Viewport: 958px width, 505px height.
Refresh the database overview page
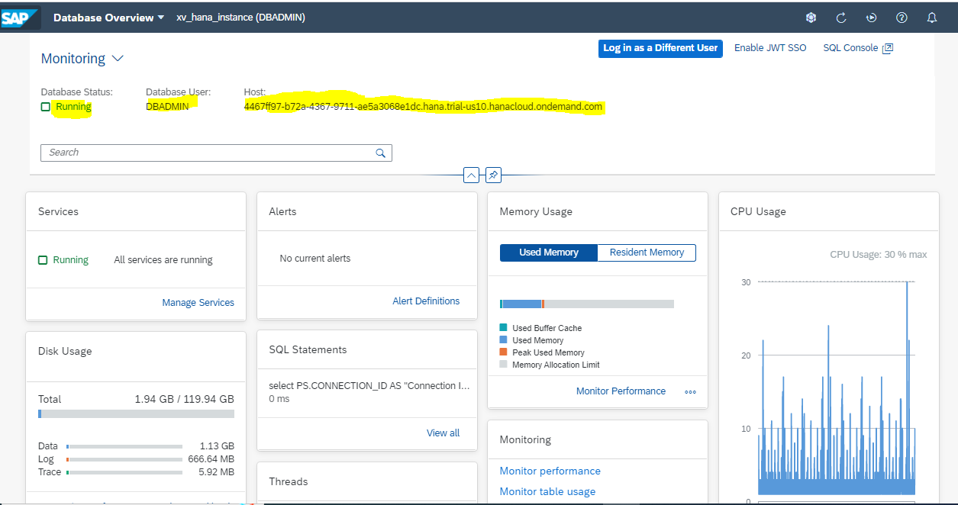coord(841,18)
